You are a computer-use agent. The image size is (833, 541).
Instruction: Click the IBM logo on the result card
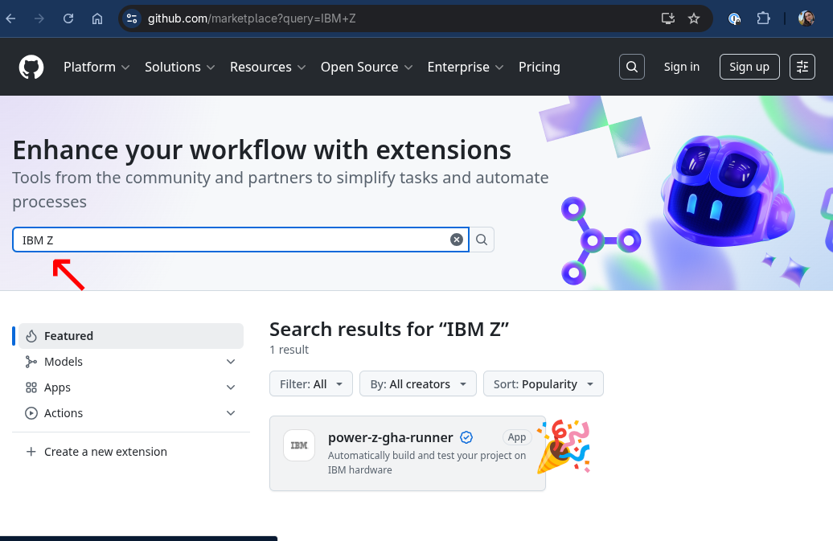coord(299,445)
